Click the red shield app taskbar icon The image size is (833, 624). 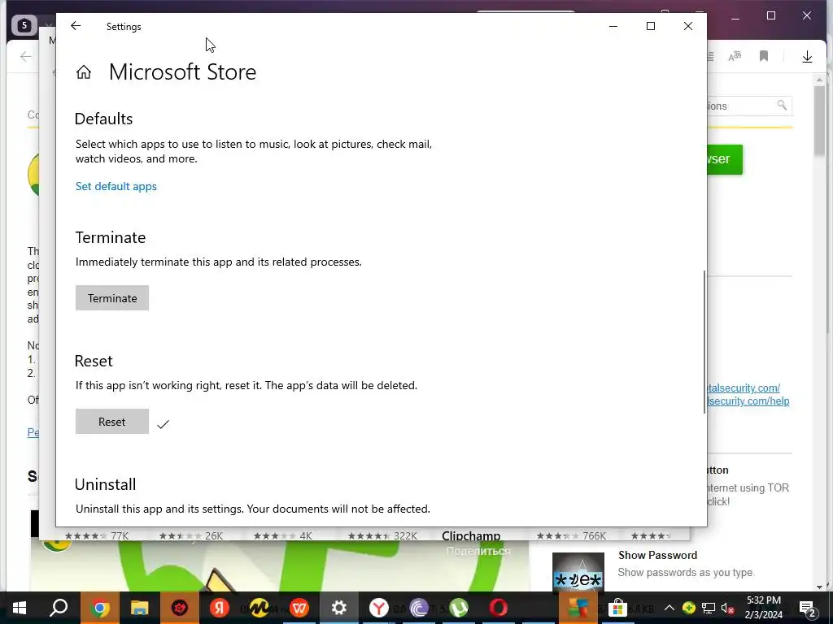[180, 608]
